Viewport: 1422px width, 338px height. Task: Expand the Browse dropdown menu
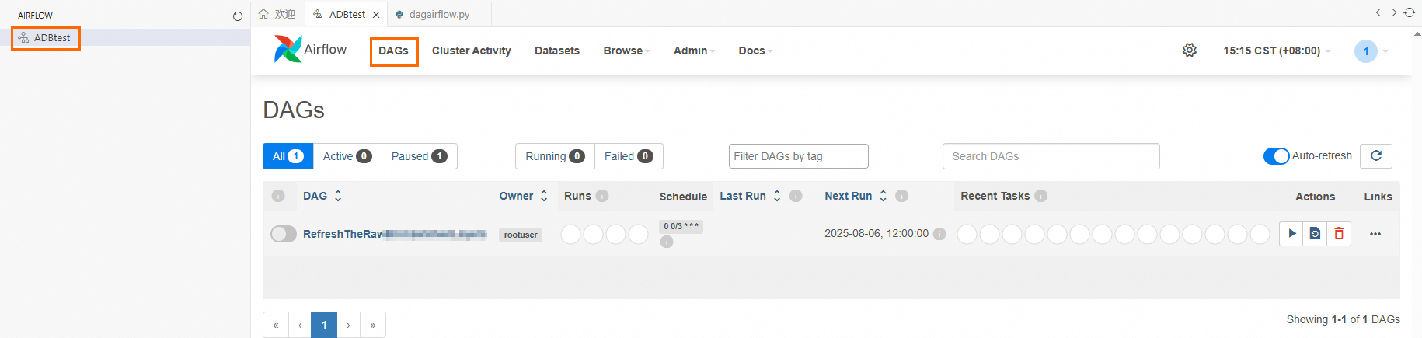tap(626, 51)
